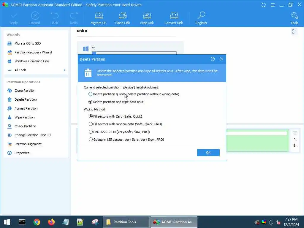Select Delete partition quickly option
Viewport: 304px width, 228px height.
90,94
